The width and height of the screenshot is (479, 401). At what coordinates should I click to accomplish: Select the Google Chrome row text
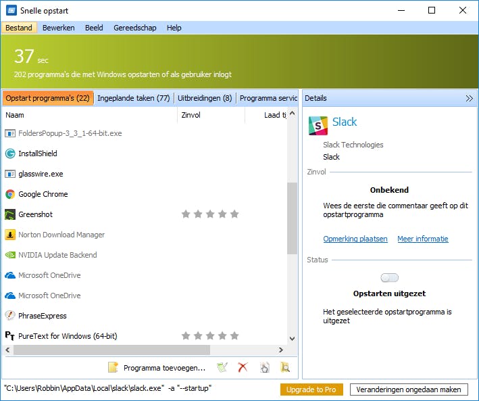43,194
